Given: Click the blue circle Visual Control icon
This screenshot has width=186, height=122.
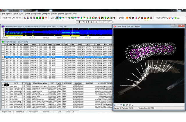Looking at the screenshot, I should pyautogui.click(x=172, y=18).
